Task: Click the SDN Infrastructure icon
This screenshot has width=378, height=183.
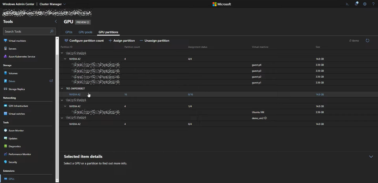Action: pyautogui.click(x=6, y=106)
